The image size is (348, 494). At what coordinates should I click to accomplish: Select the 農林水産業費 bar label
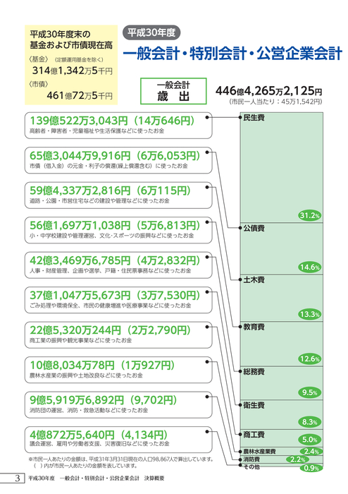(259, 452)
